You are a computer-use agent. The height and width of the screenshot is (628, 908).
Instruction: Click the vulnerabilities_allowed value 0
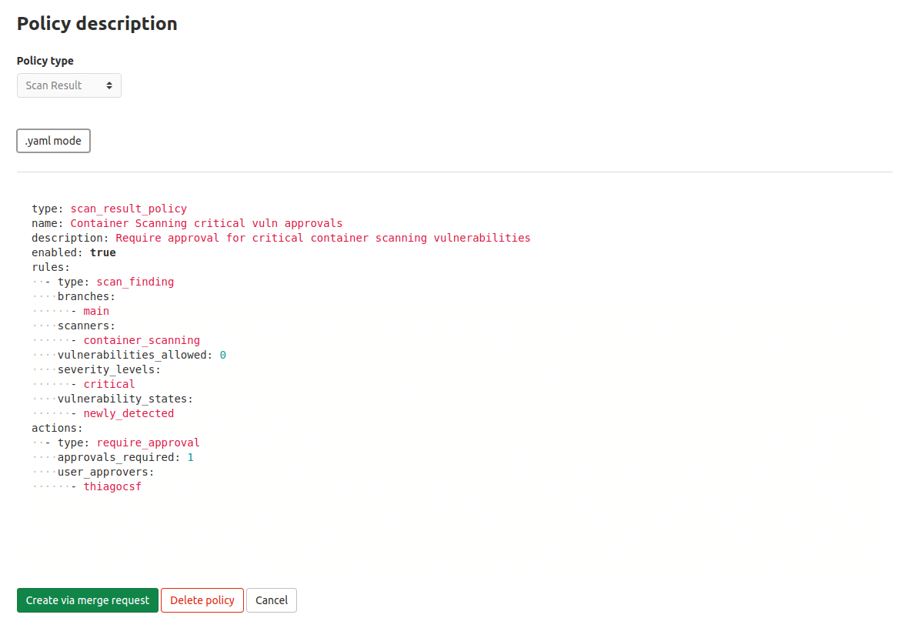coord(223,355)
